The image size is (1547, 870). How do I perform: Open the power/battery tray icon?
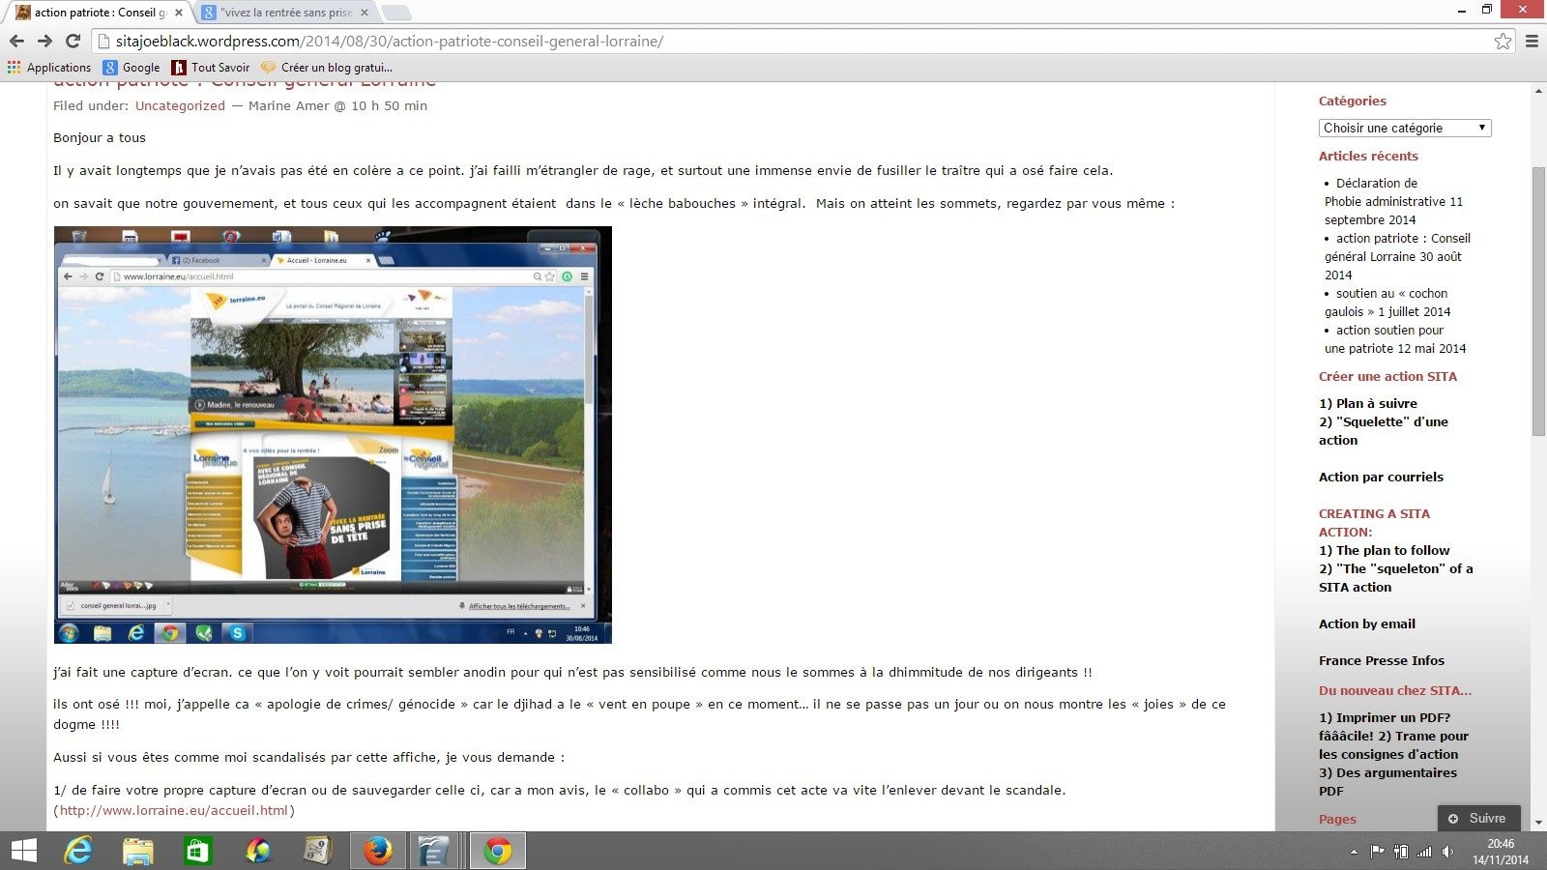[x=1401, y=852]
